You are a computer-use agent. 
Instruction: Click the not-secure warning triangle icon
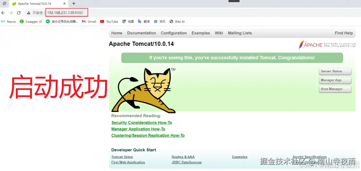point(29,13)
